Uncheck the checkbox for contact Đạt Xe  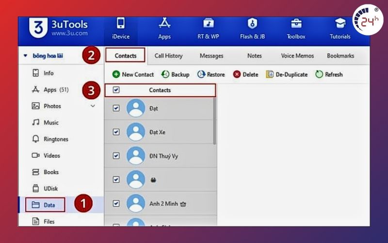coord(116,132)
